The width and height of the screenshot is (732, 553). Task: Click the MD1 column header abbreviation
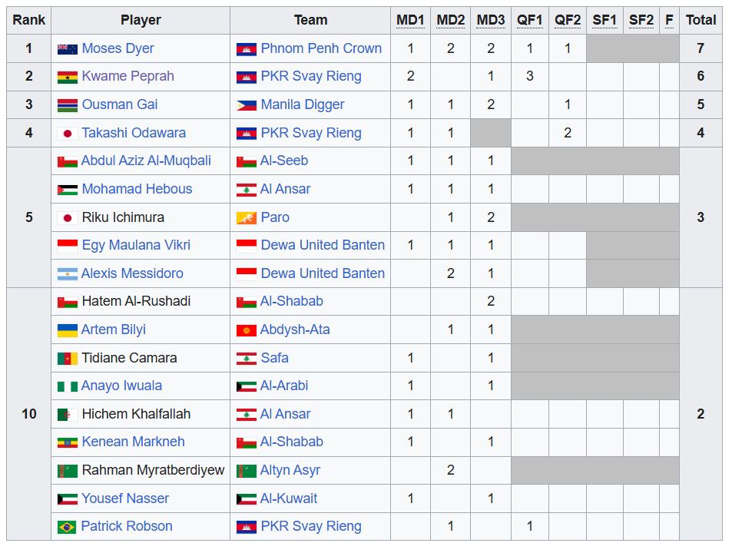[410, 20]
